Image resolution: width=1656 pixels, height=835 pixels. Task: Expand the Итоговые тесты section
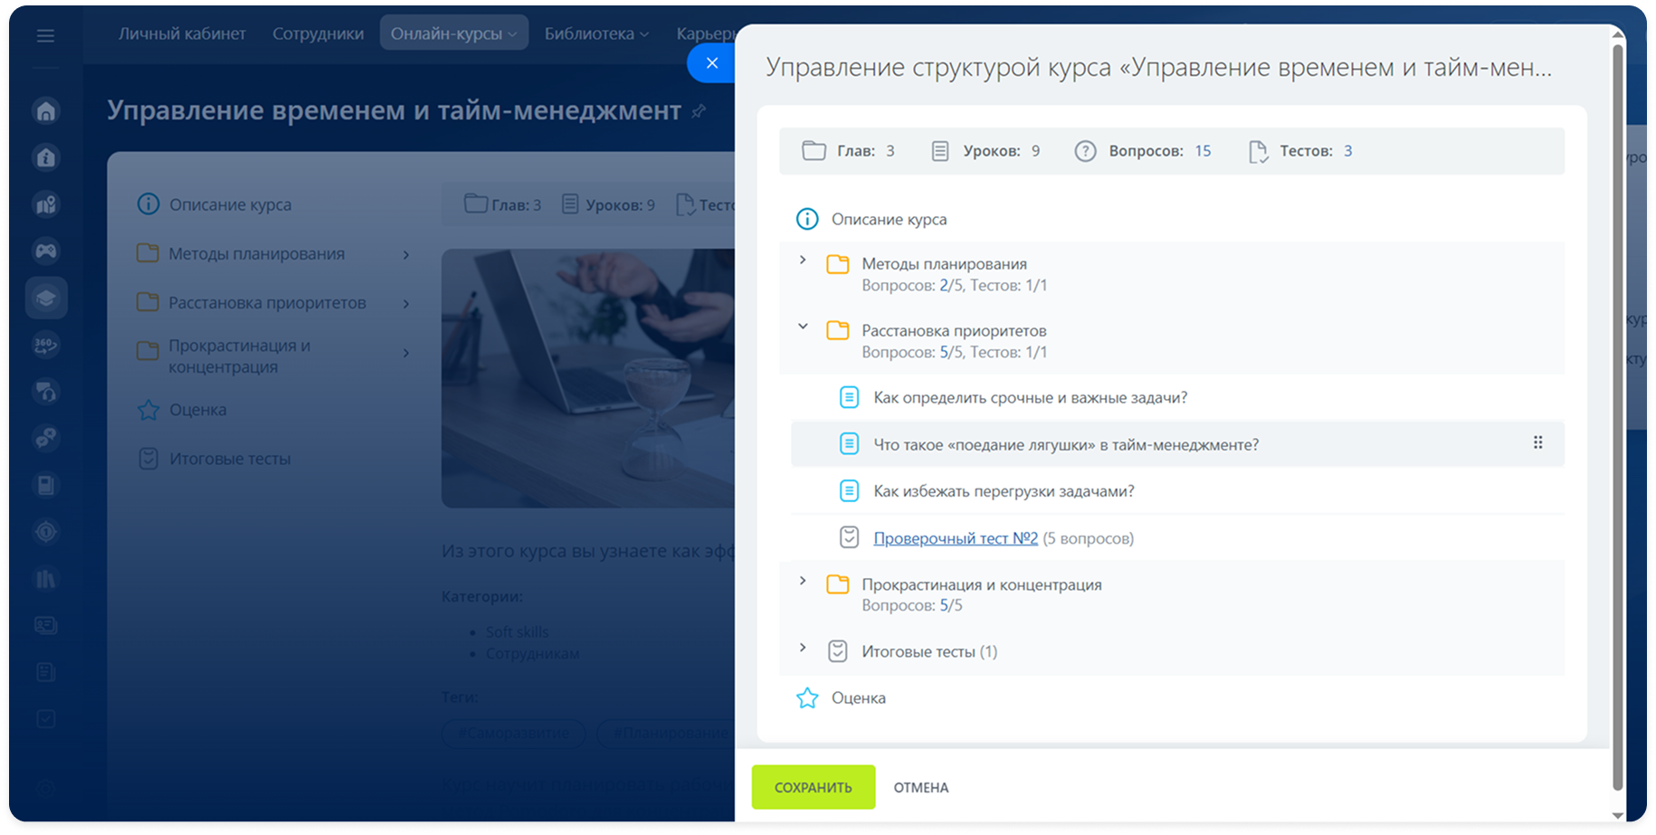pyautogui.click(x=803, y=648)
